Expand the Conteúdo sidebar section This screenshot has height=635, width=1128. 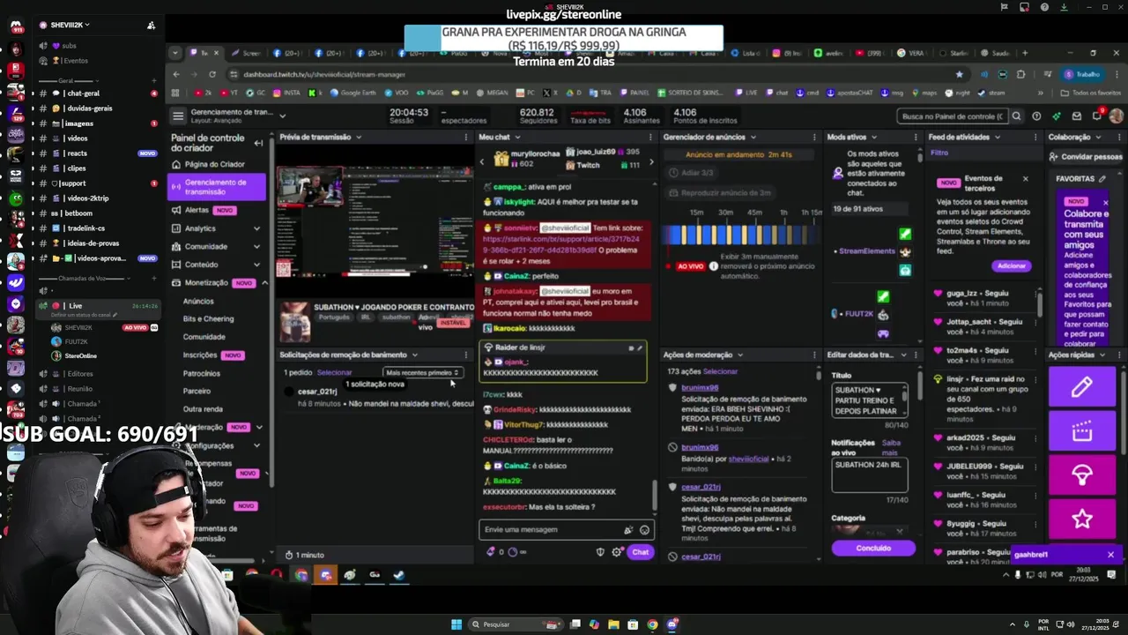256,265
